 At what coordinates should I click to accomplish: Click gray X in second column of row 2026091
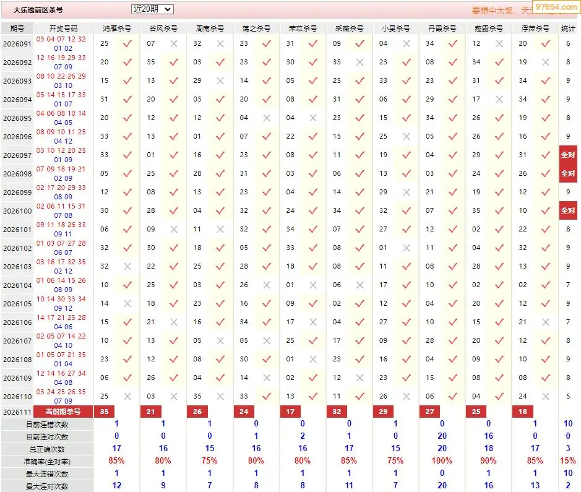174,44
